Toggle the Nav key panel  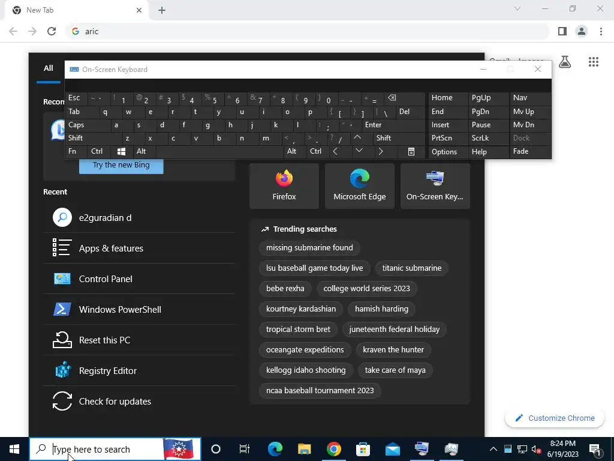(530, 98)
